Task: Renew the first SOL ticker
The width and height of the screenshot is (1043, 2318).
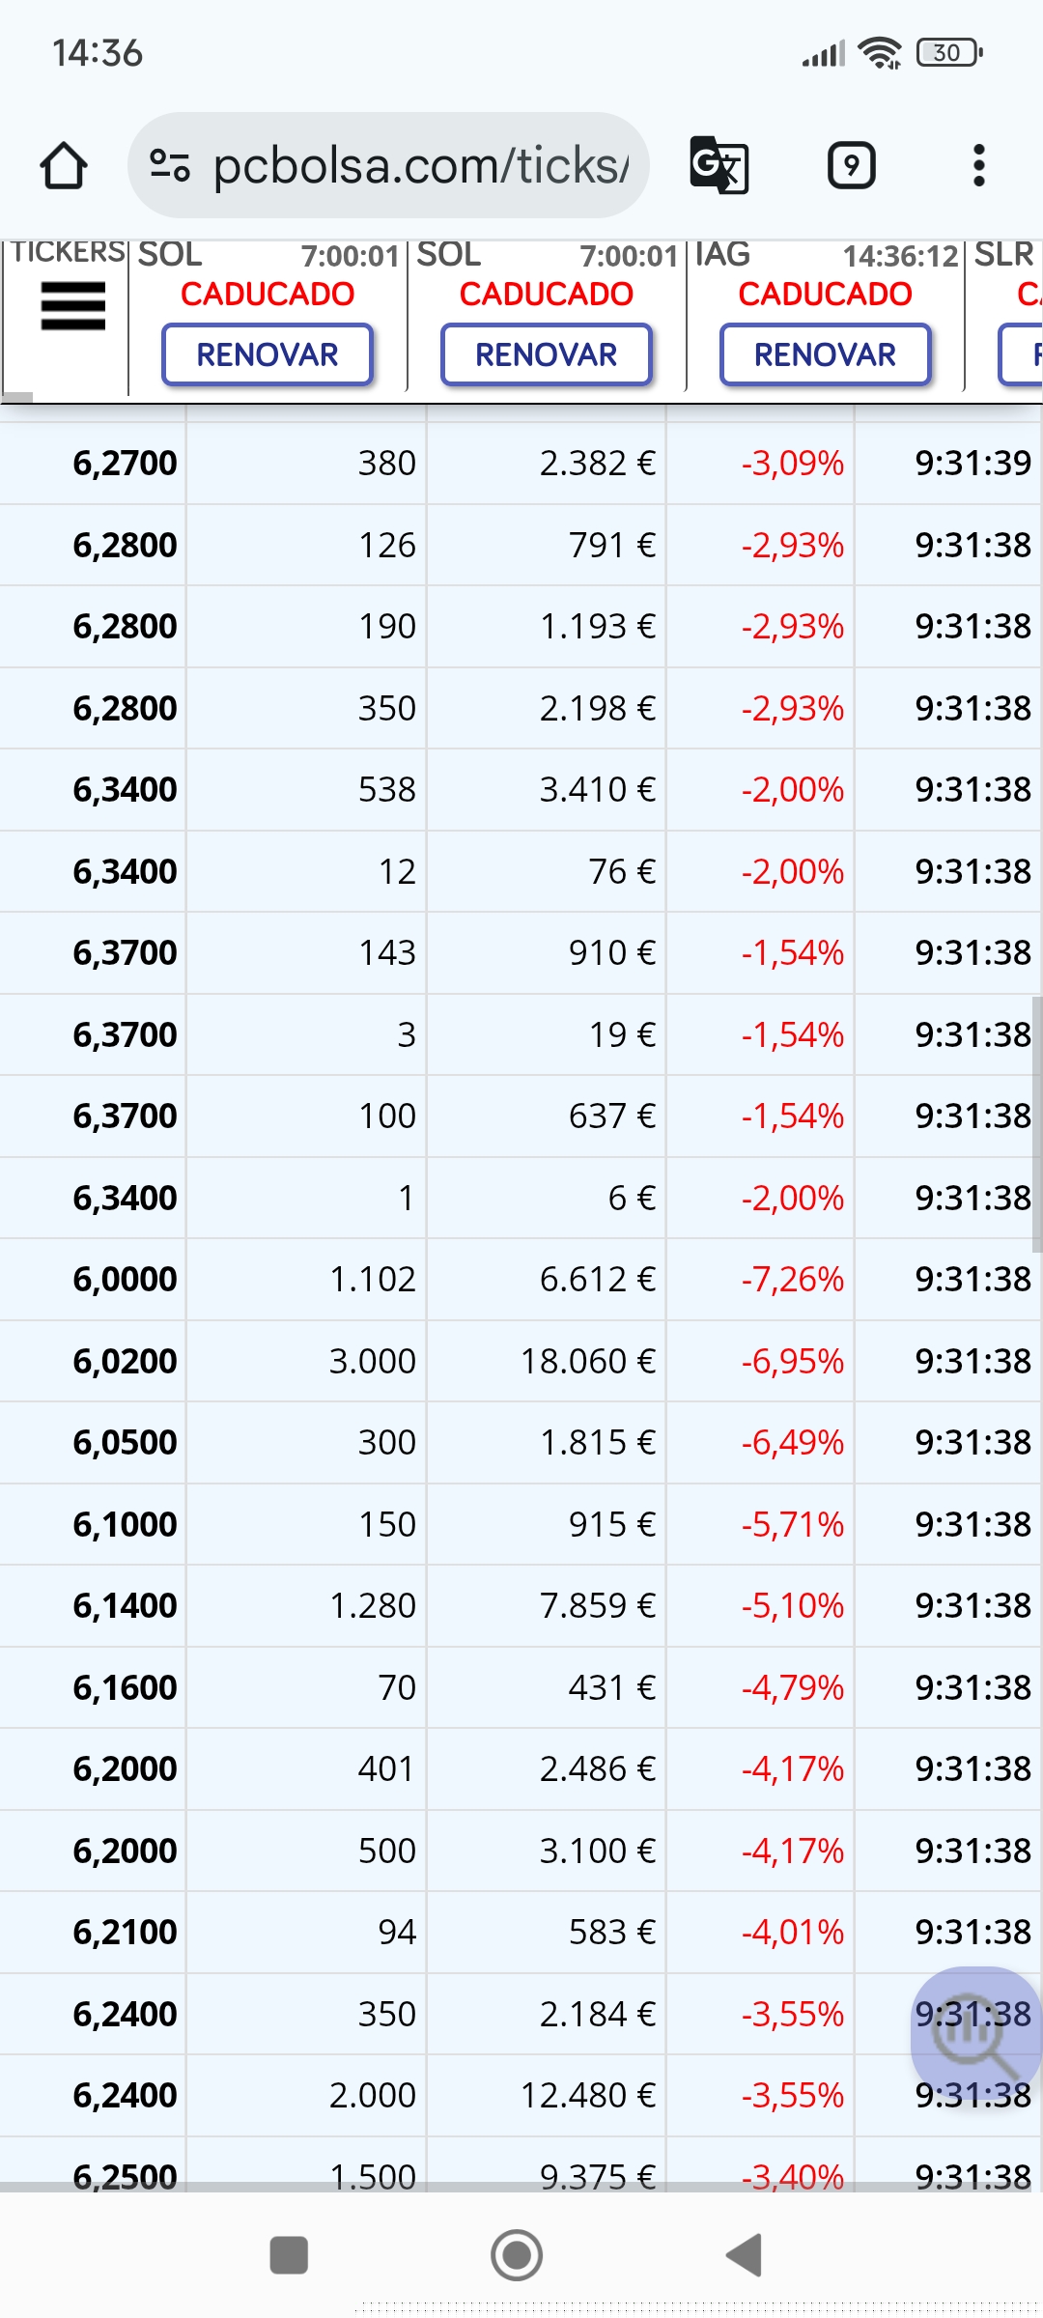Action: [268, 354]
